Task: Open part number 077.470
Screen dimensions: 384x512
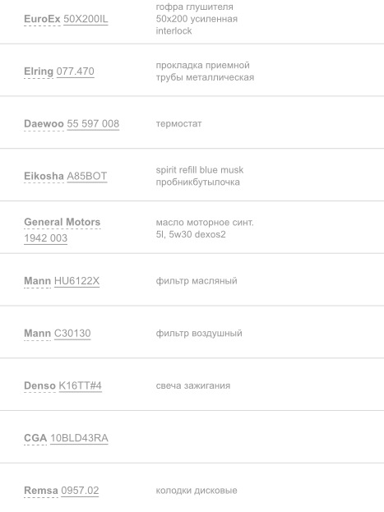Action: click(76, 71)
